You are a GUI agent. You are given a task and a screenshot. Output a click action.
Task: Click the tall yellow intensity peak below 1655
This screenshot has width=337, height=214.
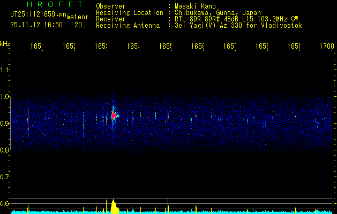168,206
